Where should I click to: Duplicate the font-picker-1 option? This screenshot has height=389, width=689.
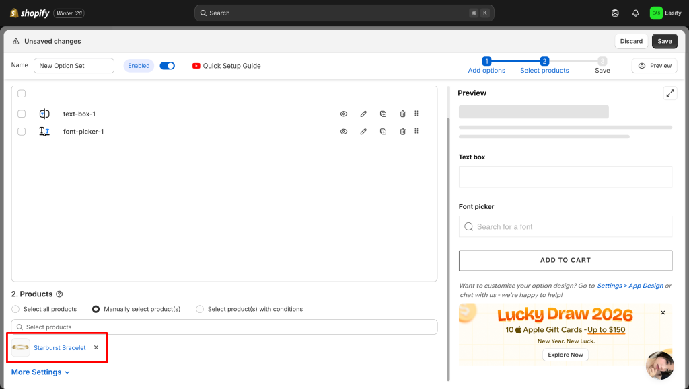[x=383, y=132]
